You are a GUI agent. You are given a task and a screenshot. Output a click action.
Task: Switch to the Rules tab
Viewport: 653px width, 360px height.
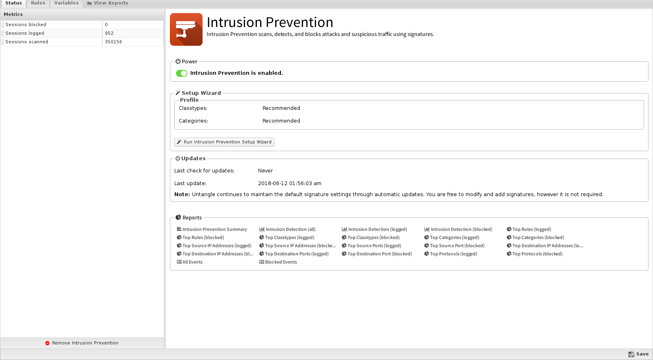[x=38, y=3]
